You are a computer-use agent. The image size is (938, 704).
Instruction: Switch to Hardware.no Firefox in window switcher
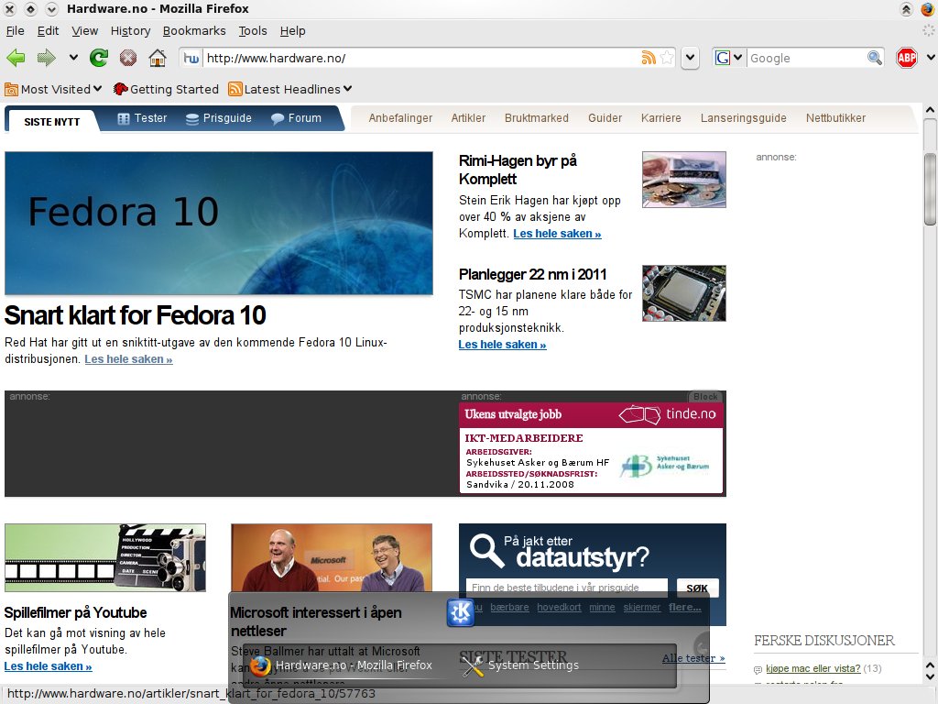click(x=342, y=665)
